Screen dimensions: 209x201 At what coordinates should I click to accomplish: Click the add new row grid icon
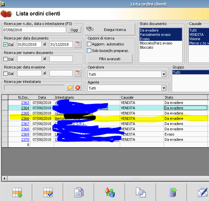[x=17, y=192]
